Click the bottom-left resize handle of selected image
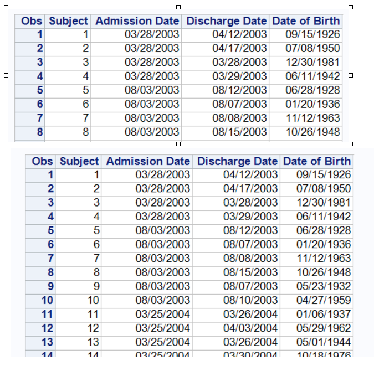The image size is (374, 371). [x=6, y=144]
